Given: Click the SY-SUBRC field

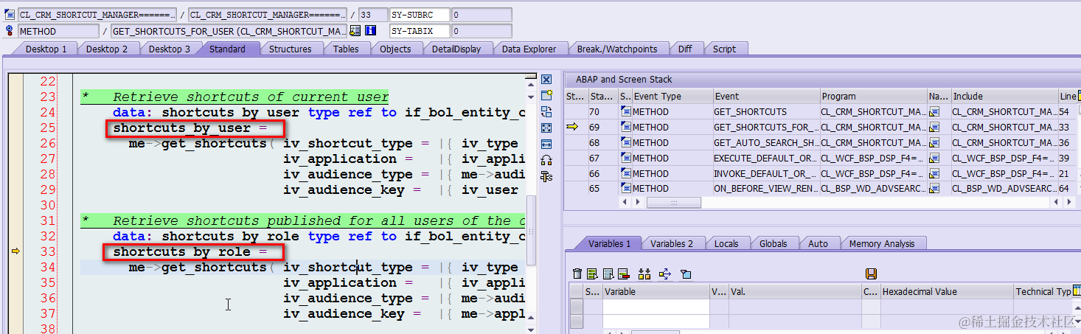Looking at the screenshot, I should pos(420,15).
